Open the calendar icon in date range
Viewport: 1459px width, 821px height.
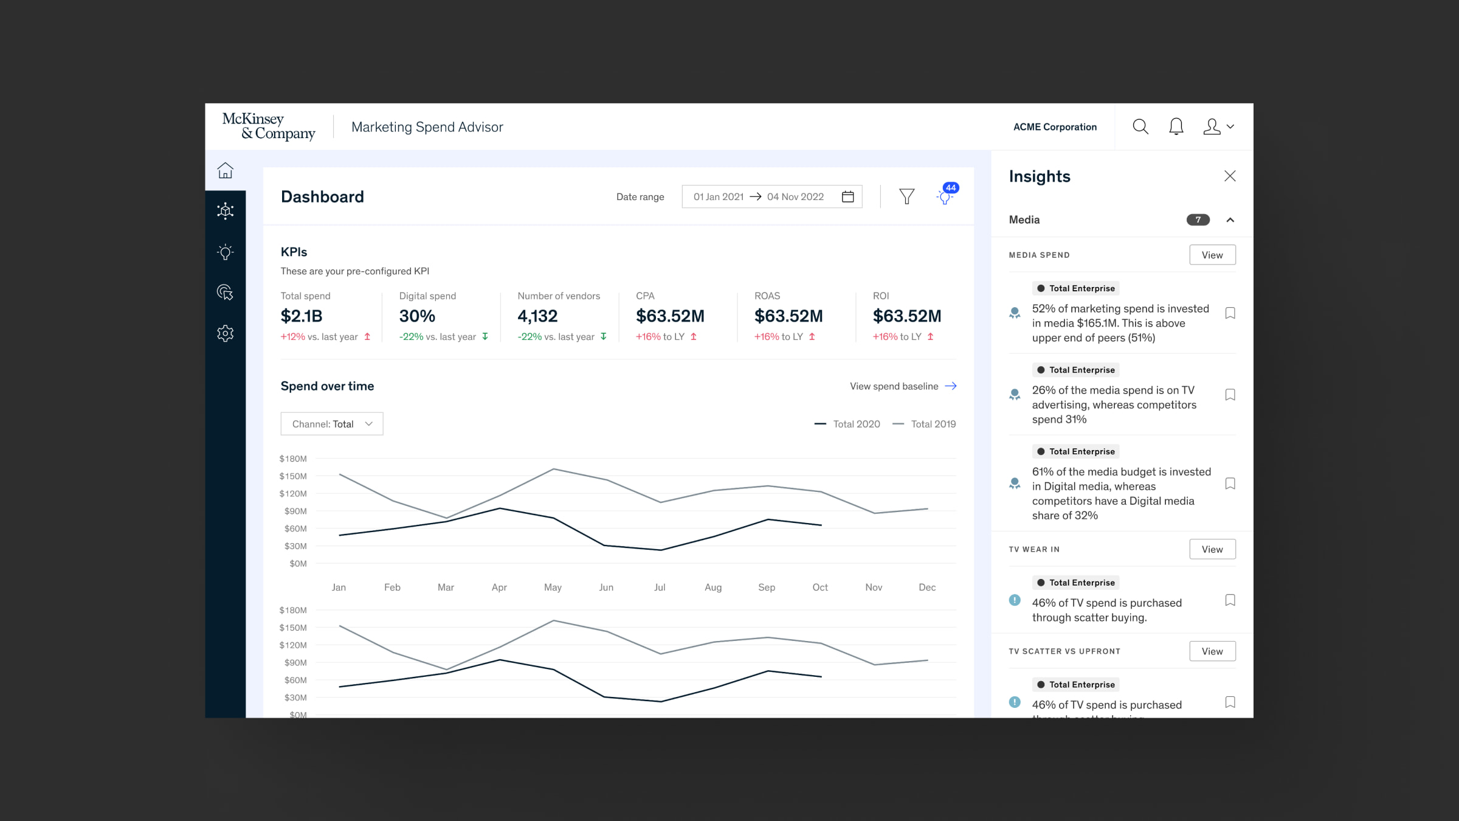tap(848, 196)
